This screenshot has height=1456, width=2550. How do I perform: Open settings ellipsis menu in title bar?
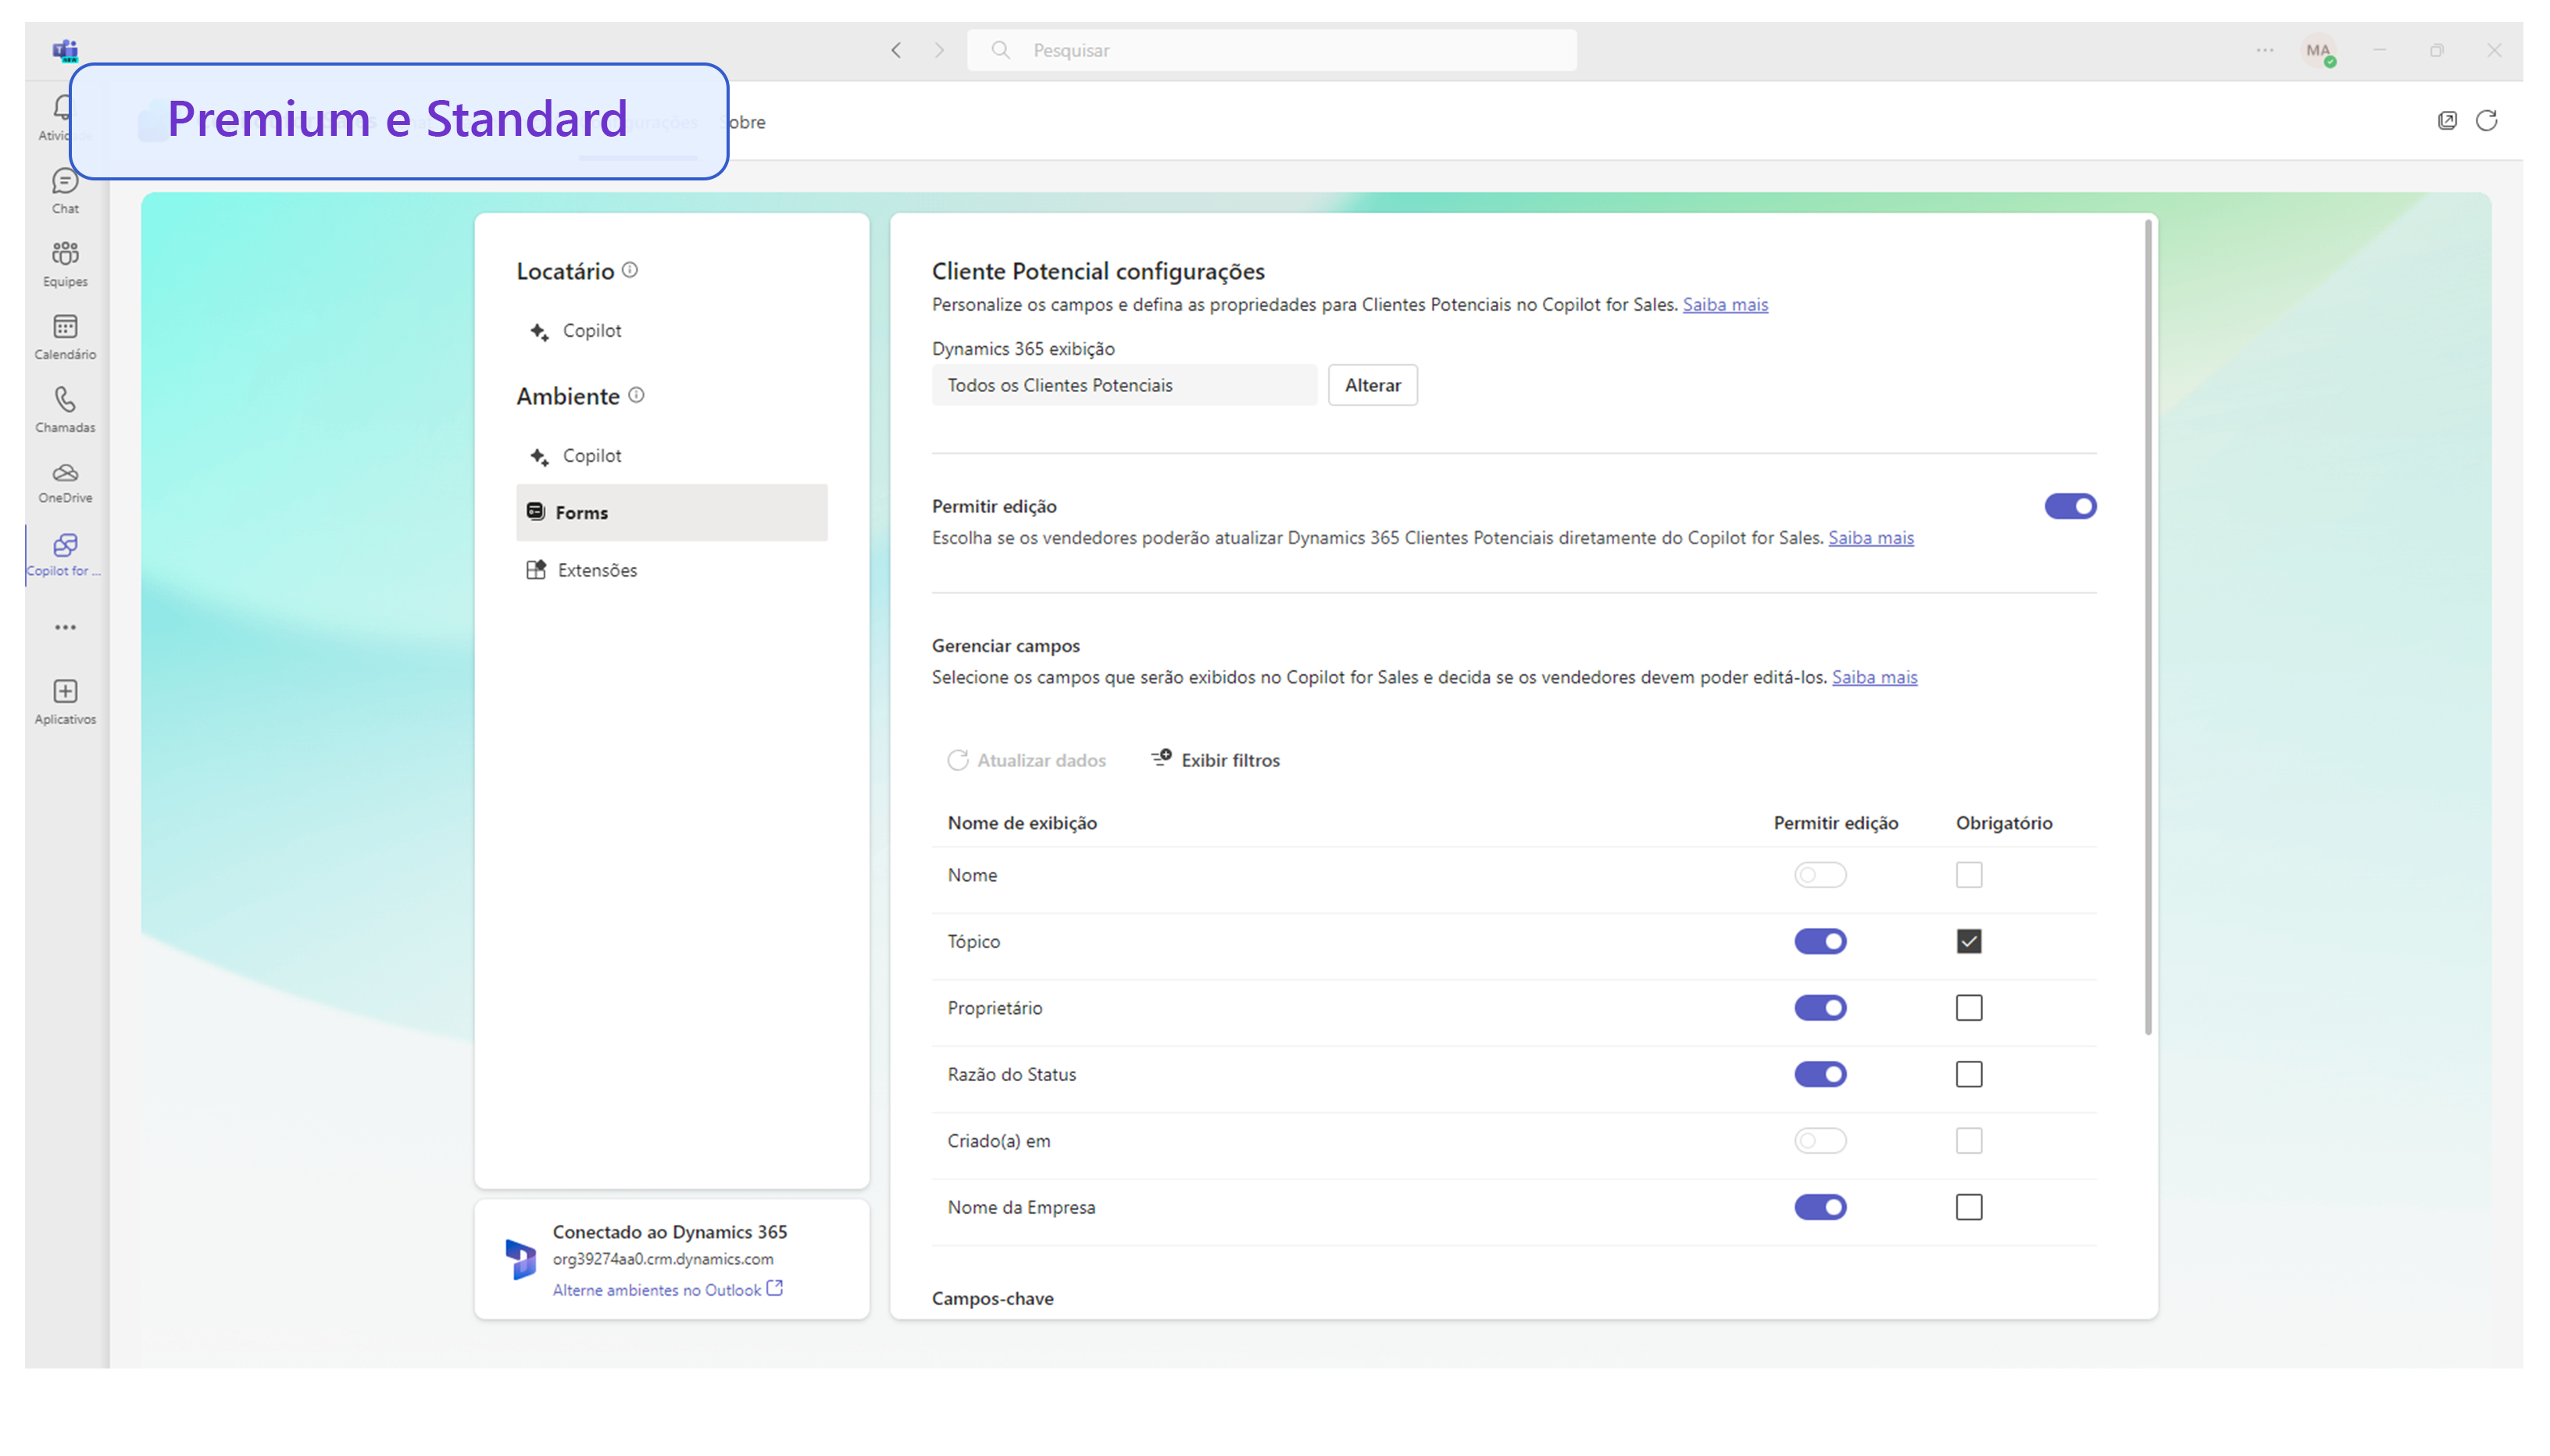[x=2263, y=50]
